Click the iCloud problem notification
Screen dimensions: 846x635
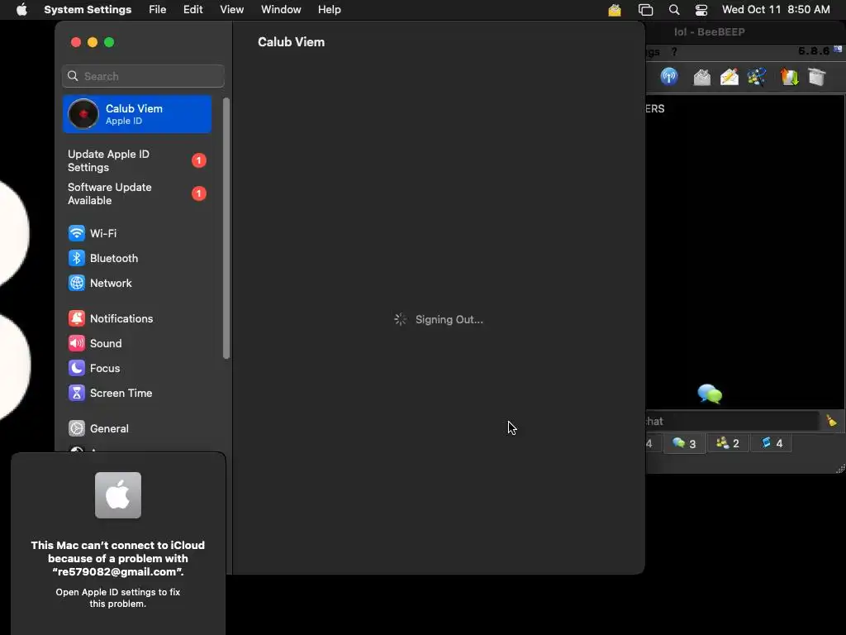tap(118, 544)
